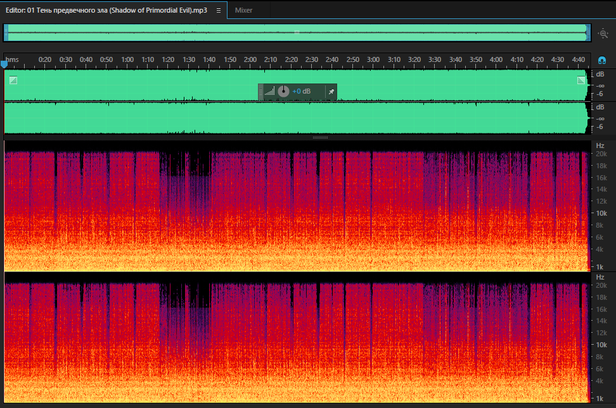Switch to the Mixer tab
Image resolution: width=616 pixels, height=408 pixels.
pyautogui.click(x=243, y=10)
